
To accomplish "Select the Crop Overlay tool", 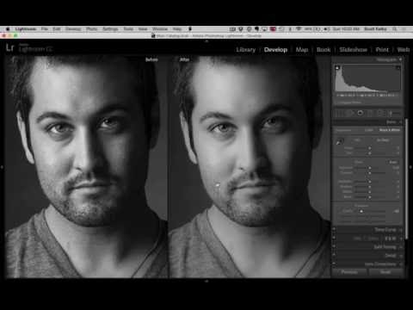I will (340, 113).
